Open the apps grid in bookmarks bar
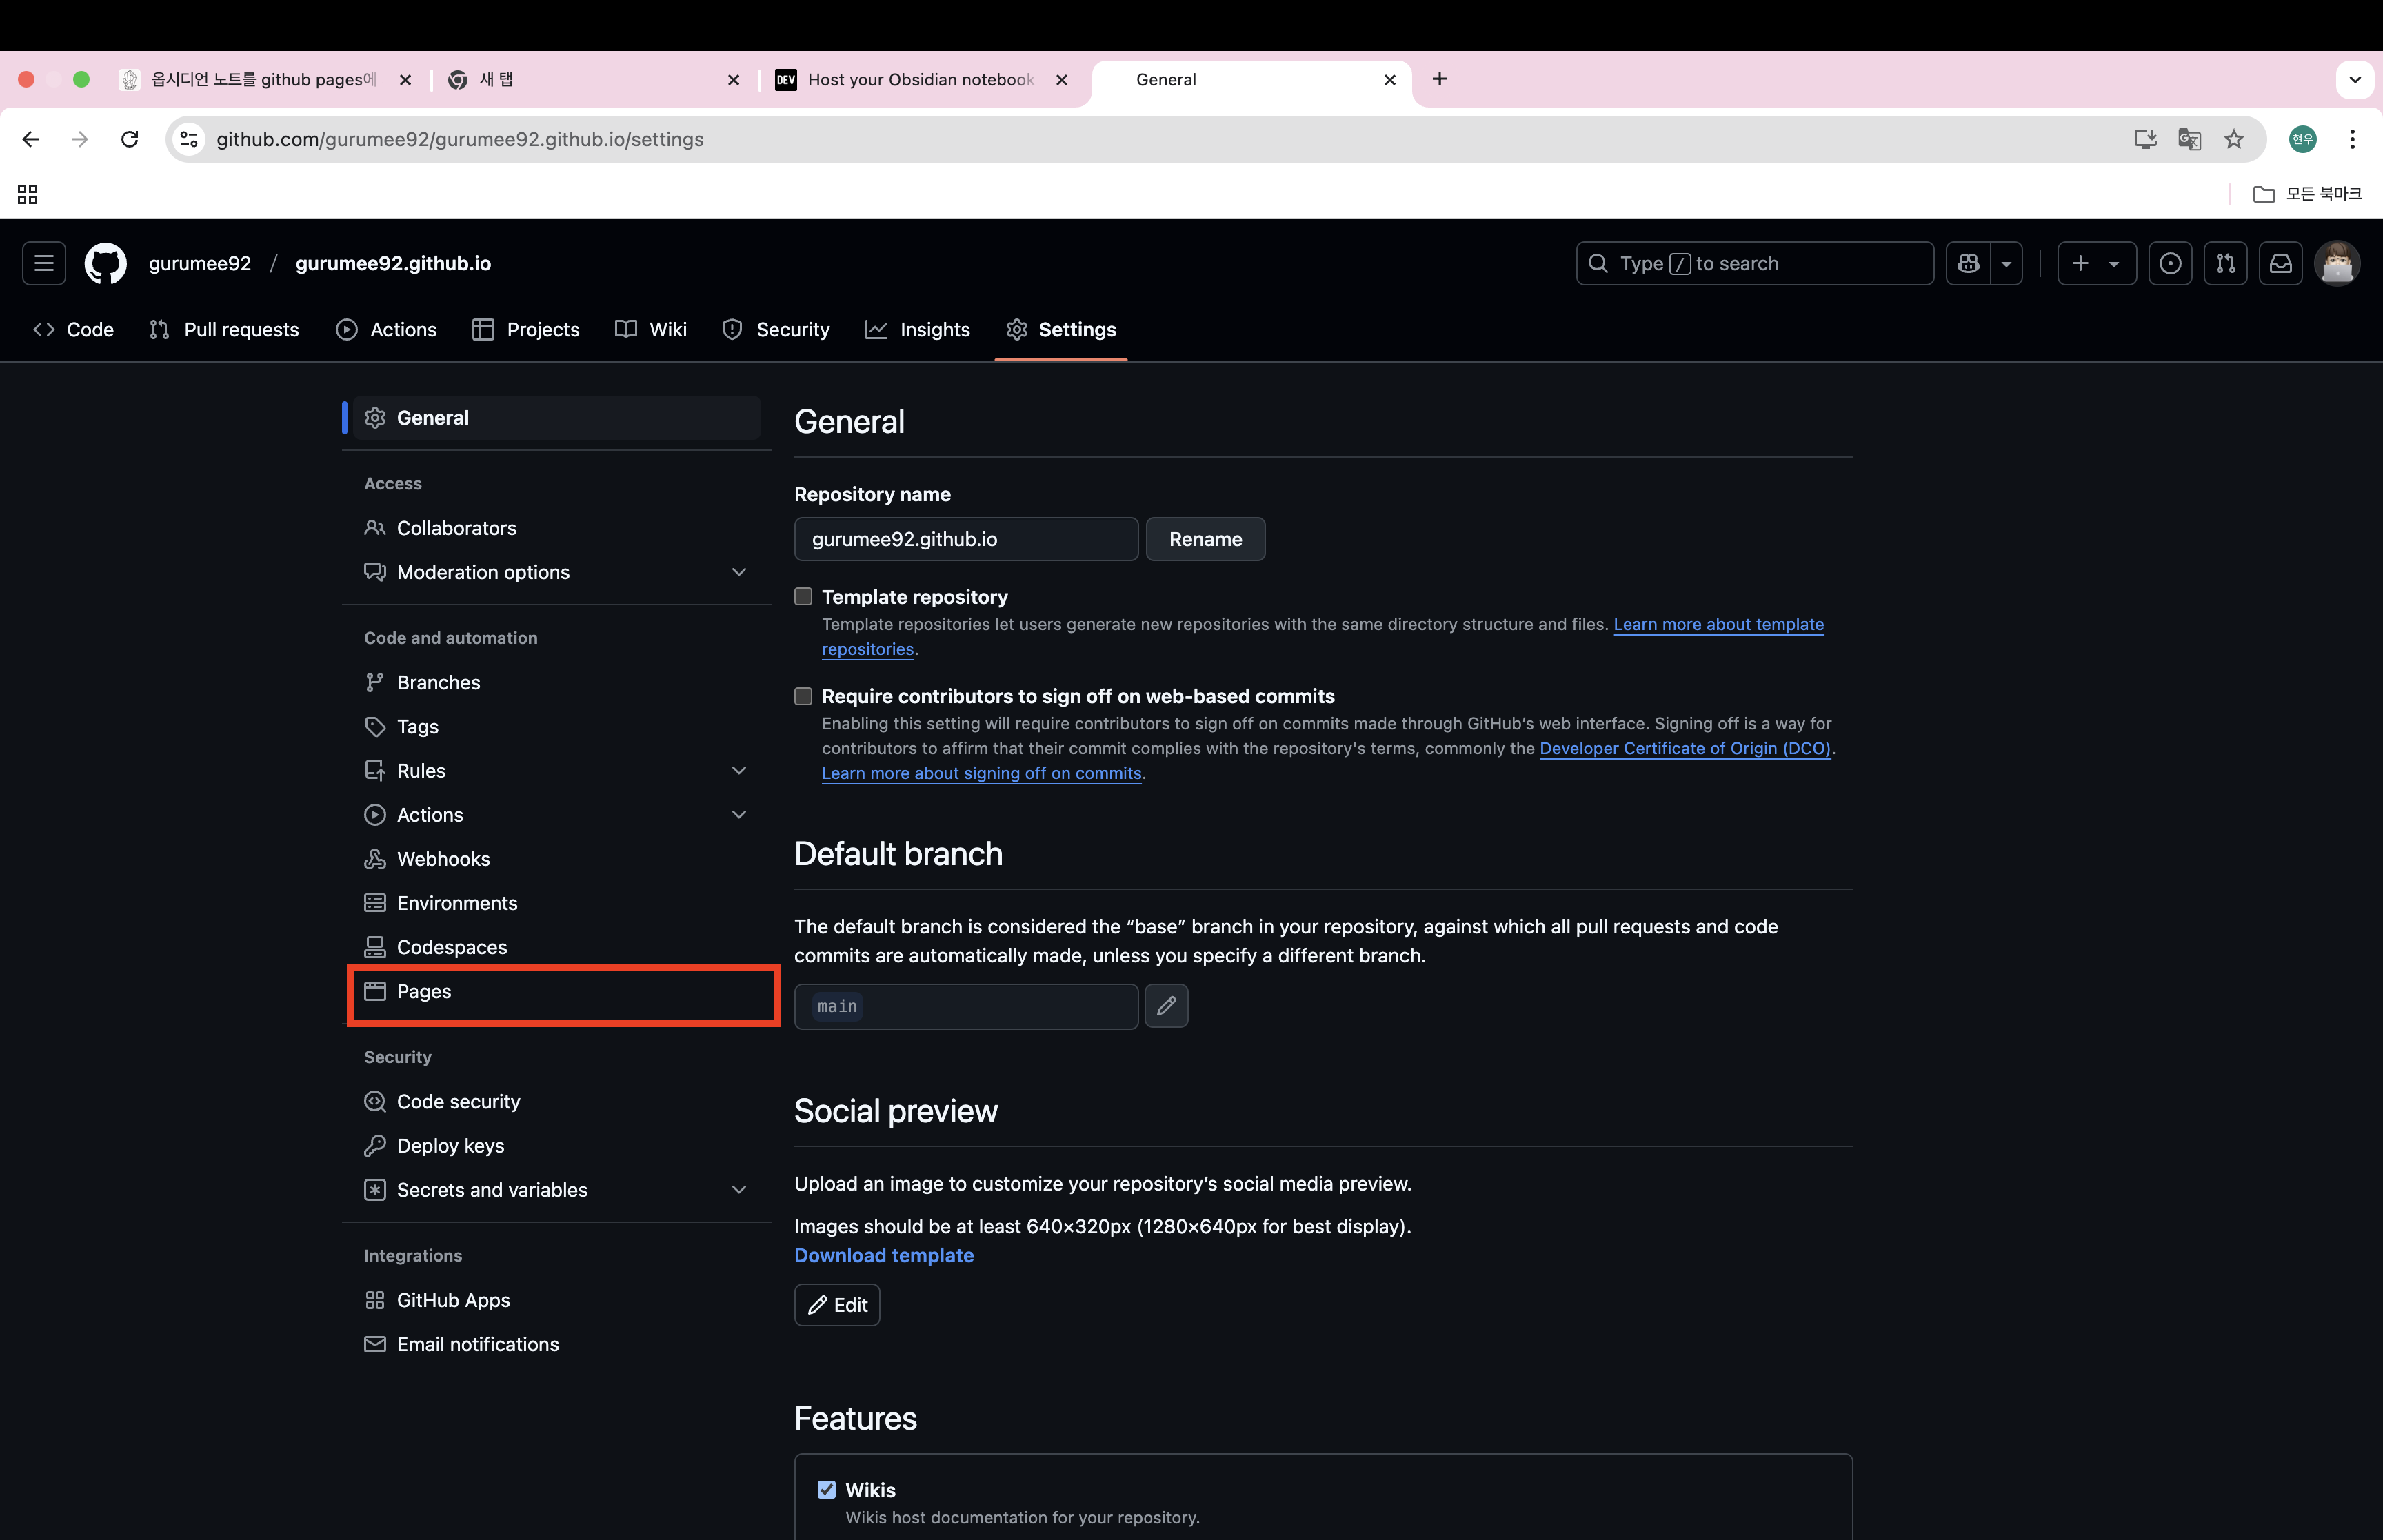 click(x=28, y=194)
